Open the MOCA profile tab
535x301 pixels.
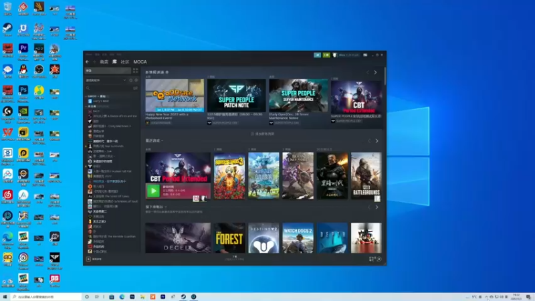pyautogui.click(x=140, y=62)
